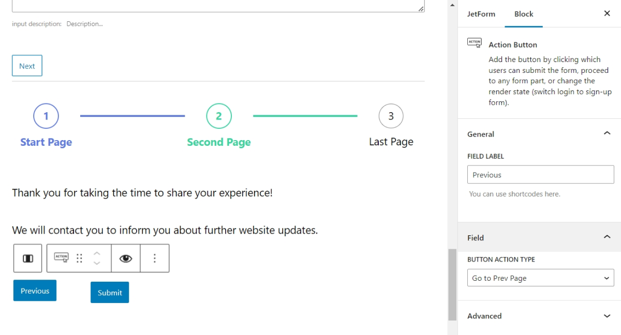Click the blue Submit button
The image size is (621, 335).
click(110, 293)
